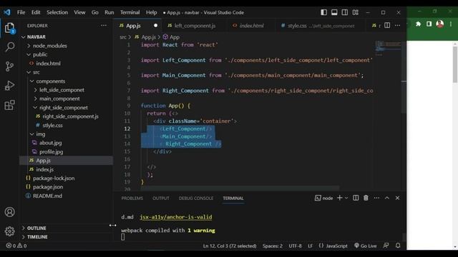Open the Edit menu
Viewport: 458px width, 257px height.
pyautogui.click(x=36, y=12)
